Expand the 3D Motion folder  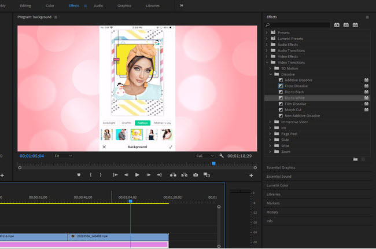point(270,68)
